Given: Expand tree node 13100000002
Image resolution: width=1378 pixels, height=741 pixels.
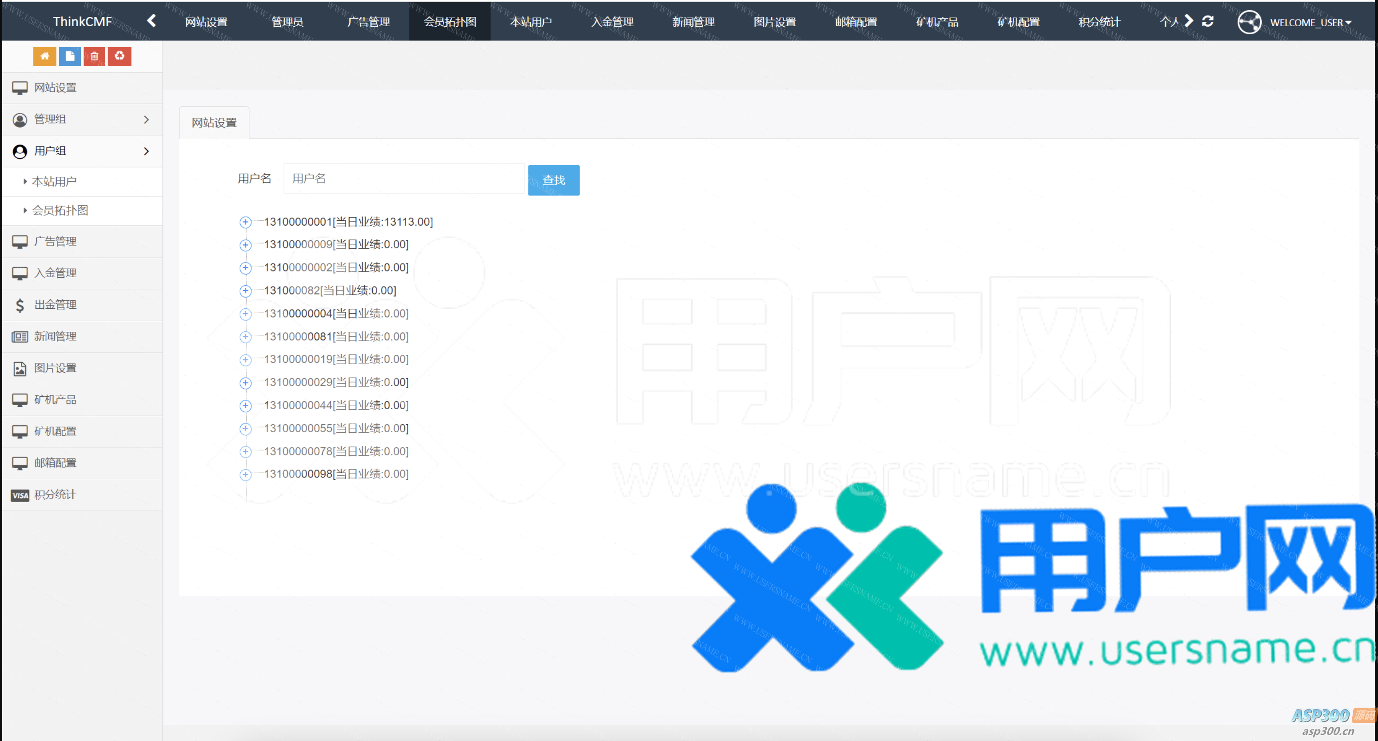Looking at the screenshot, I should 245,268.
